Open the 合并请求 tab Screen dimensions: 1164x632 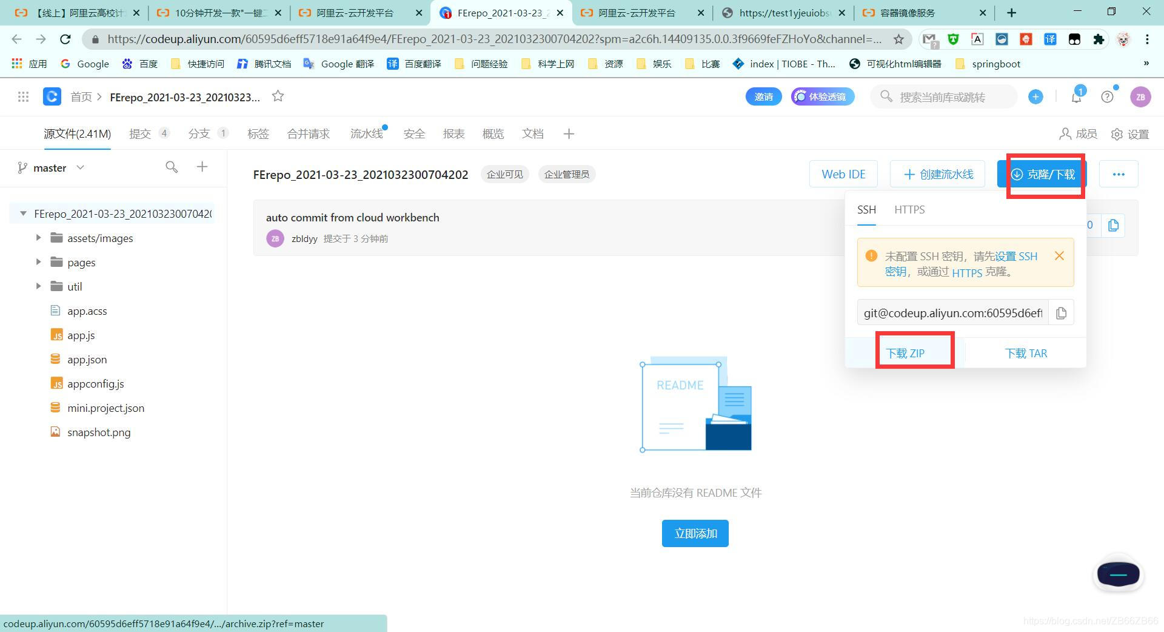click(x=308, y=134)
